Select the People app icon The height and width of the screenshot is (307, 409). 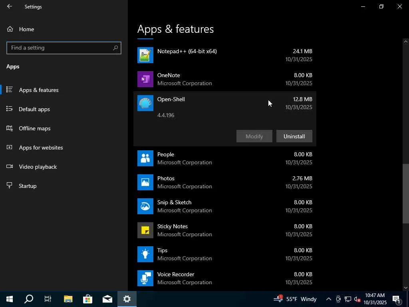click(145, 158)
